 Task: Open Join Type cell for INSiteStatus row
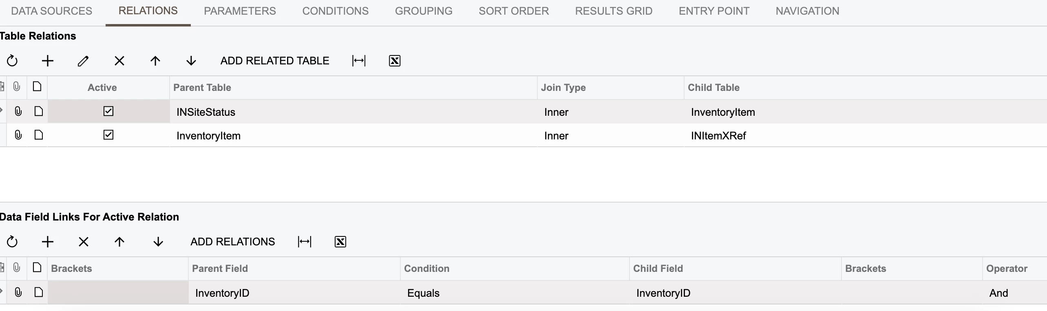(610, 112)
